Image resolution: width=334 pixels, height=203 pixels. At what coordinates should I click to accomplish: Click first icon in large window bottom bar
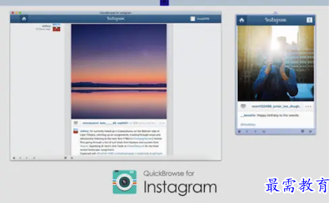tap(14, 158)
